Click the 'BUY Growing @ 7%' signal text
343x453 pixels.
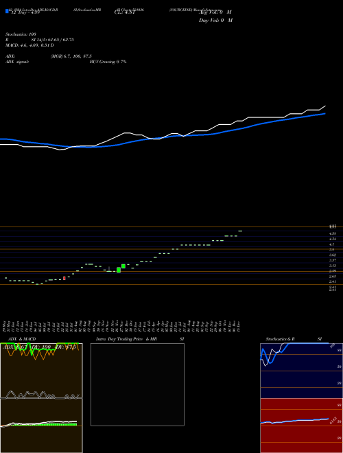click(108, 62)
